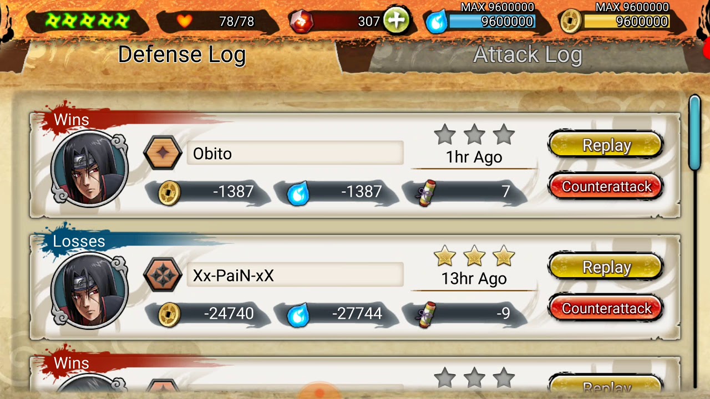Replay the battle against Obito
Viewport: 710px width, 399px height.
[606, 145]
